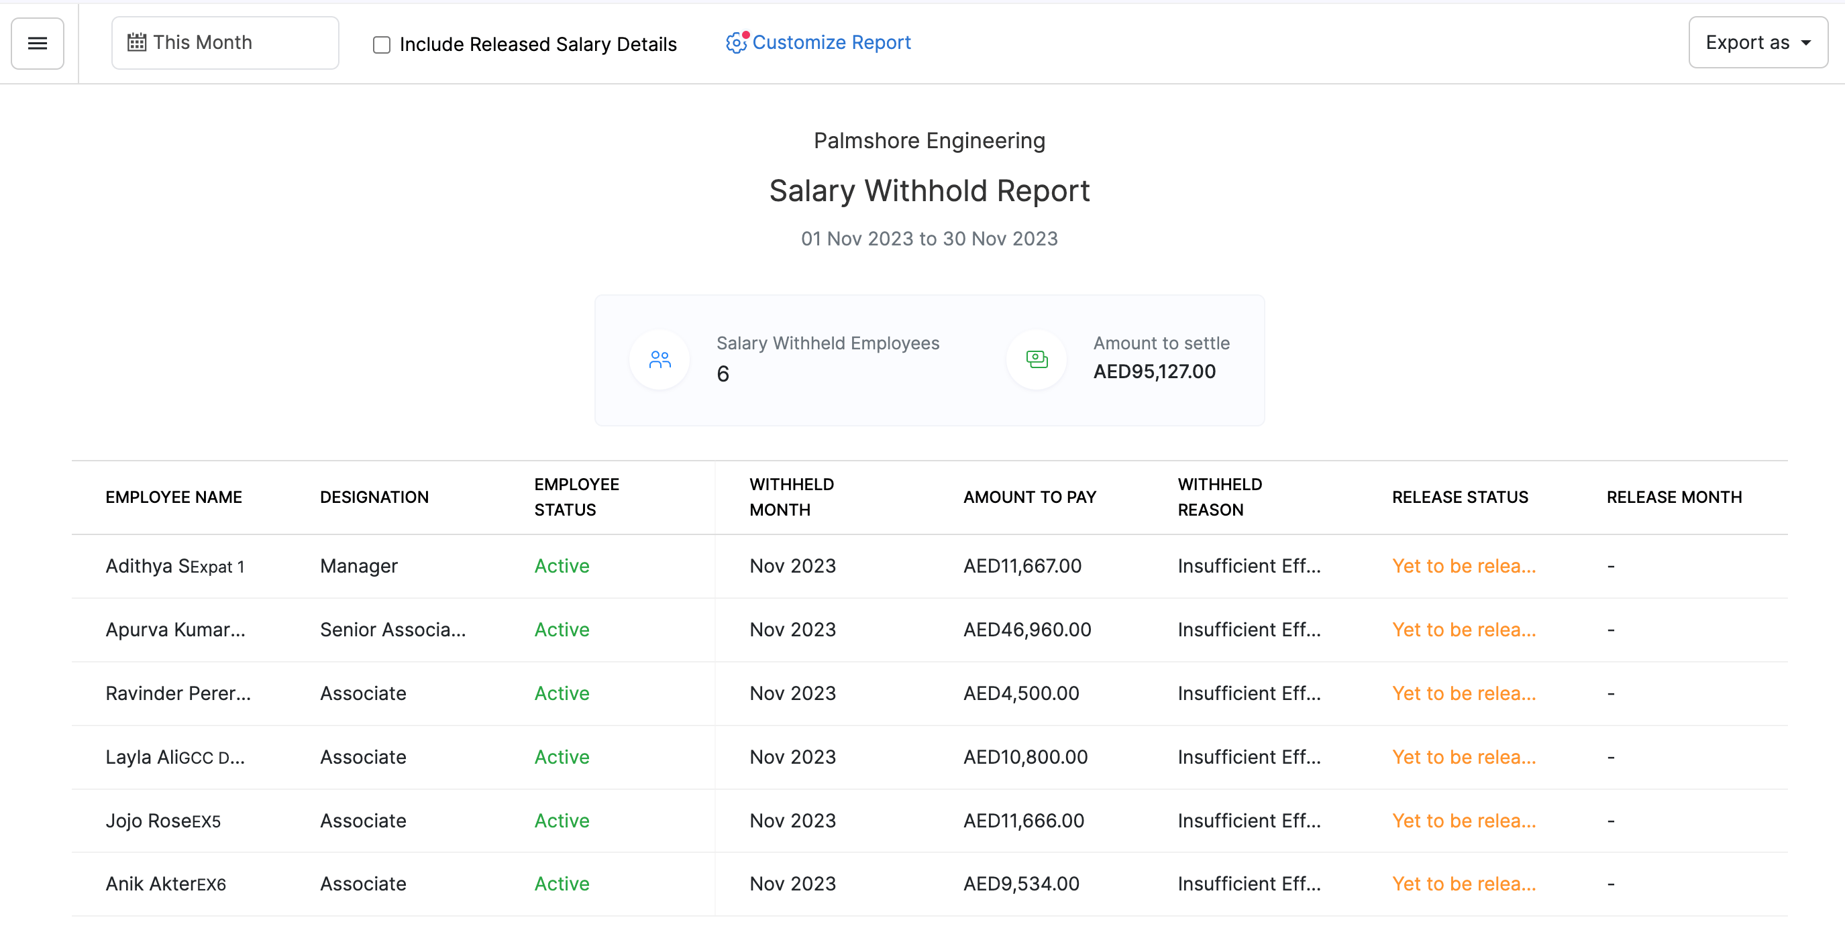The height and width of the screenshot is (928, 1845).
Task: Click the Release Status column header
Action: pos(1459,497)
